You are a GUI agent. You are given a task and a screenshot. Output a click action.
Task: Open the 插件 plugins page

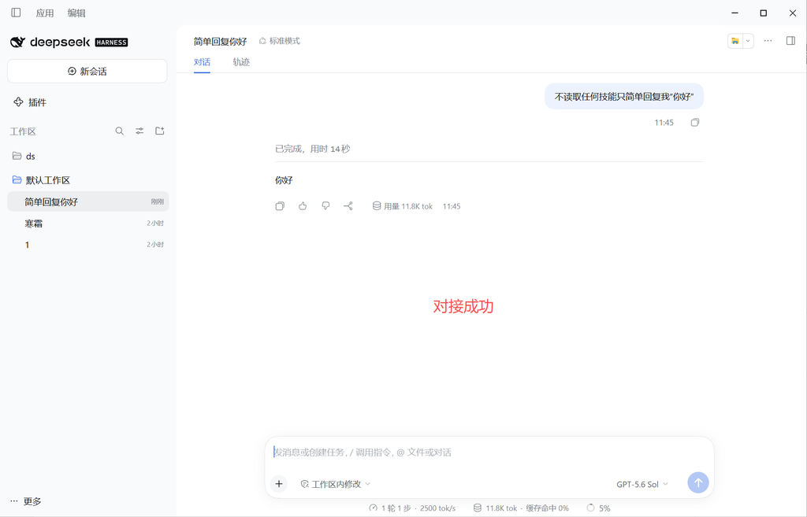point(30,102)
